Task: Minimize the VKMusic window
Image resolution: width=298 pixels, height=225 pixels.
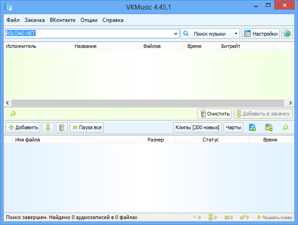Action: tap(256, 6)
